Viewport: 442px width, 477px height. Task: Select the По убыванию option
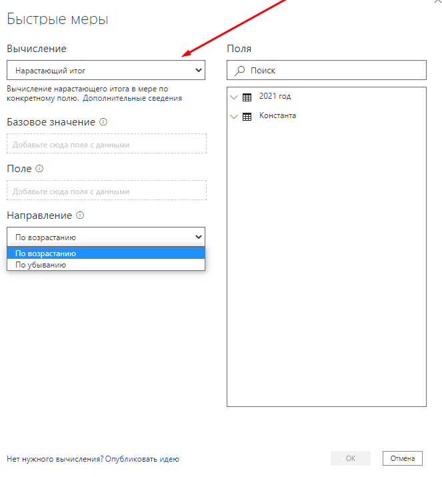pos(106,265)
